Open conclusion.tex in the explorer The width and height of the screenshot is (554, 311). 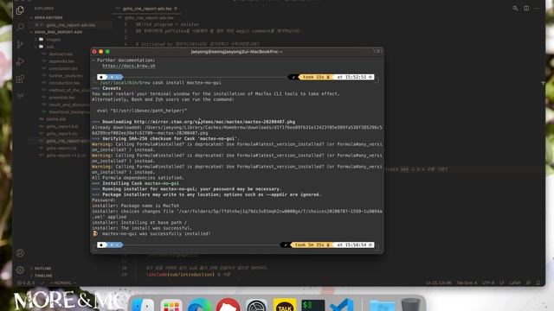[x=63, y=68]
